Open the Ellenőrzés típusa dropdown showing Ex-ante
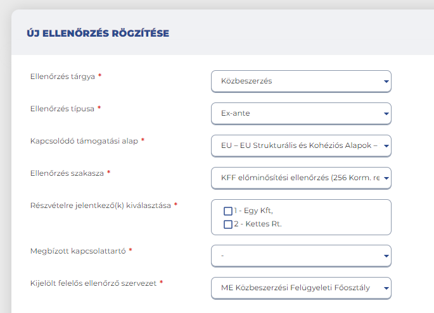Screen dimensions: 434x313 (301, 114)
